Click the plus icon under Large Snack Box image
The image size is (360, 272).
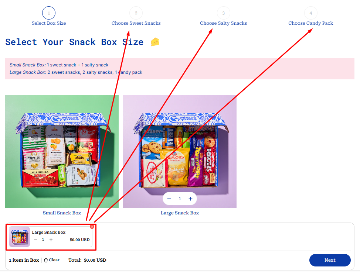190,199
